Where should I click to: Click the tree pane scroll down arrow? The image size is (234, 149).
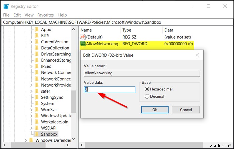click(73, 139)
